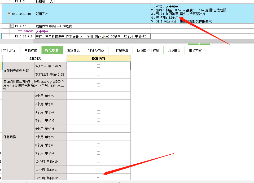
Task: Tick the 9个月 单价*9 checkbox
Action: pyautogui.click(x=98, y=153)
